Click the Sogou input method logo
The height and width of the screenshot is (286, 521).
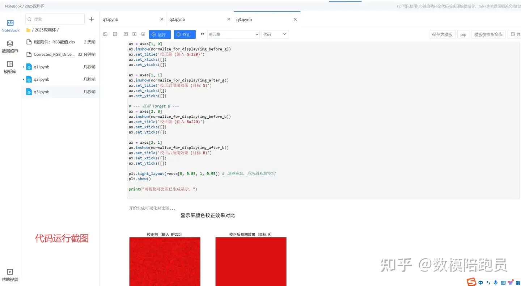point(471,282)
